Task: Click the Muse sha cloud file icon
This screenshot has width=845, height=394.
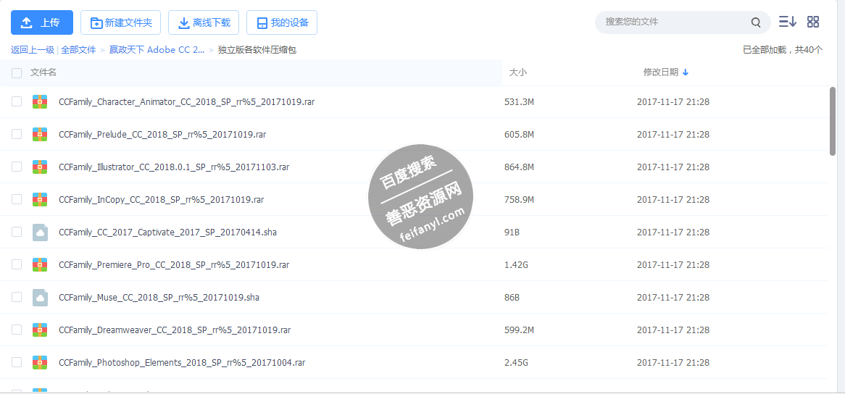Action: (40, 298)
